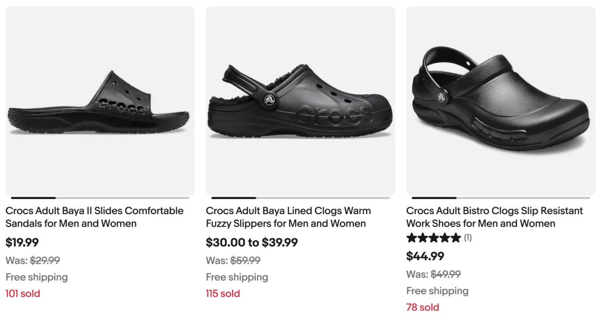Click the Baya Lined Clogs Warm Fuzzy Slippers title
This screenshot has height=330, width=597.
click(x=288, y=217)
